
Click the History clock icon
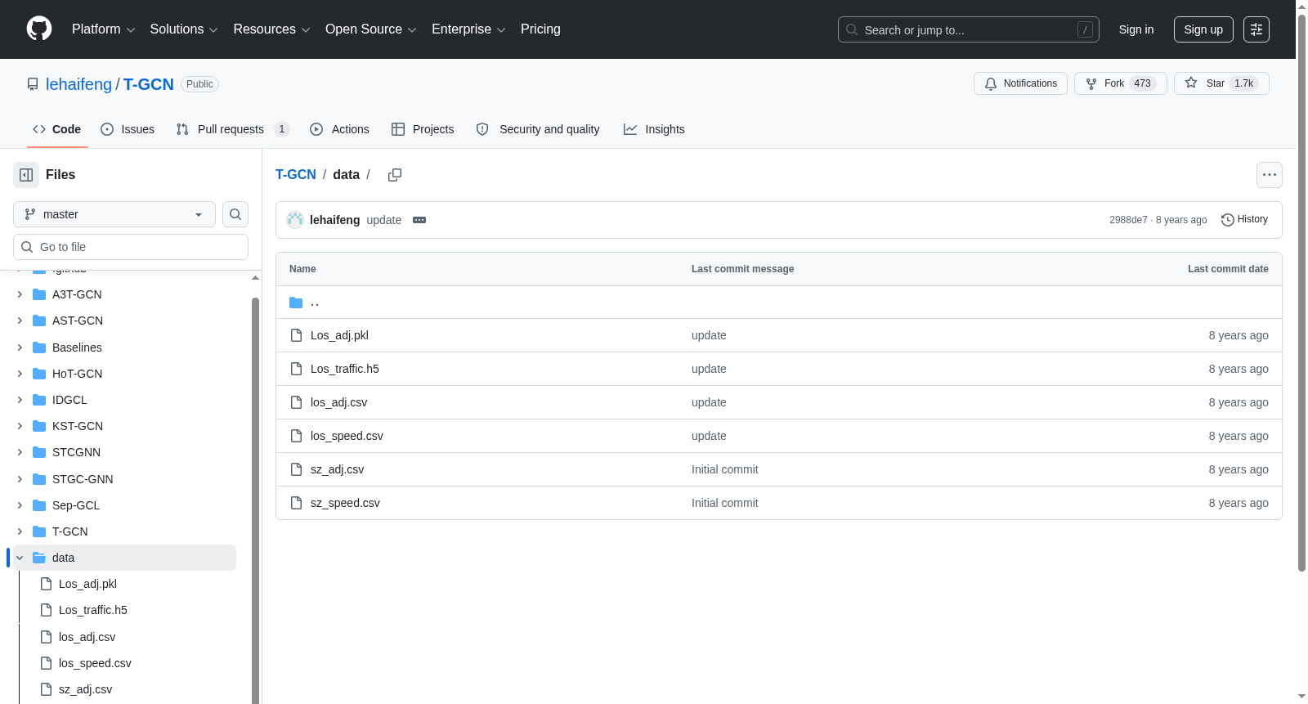1227,220
